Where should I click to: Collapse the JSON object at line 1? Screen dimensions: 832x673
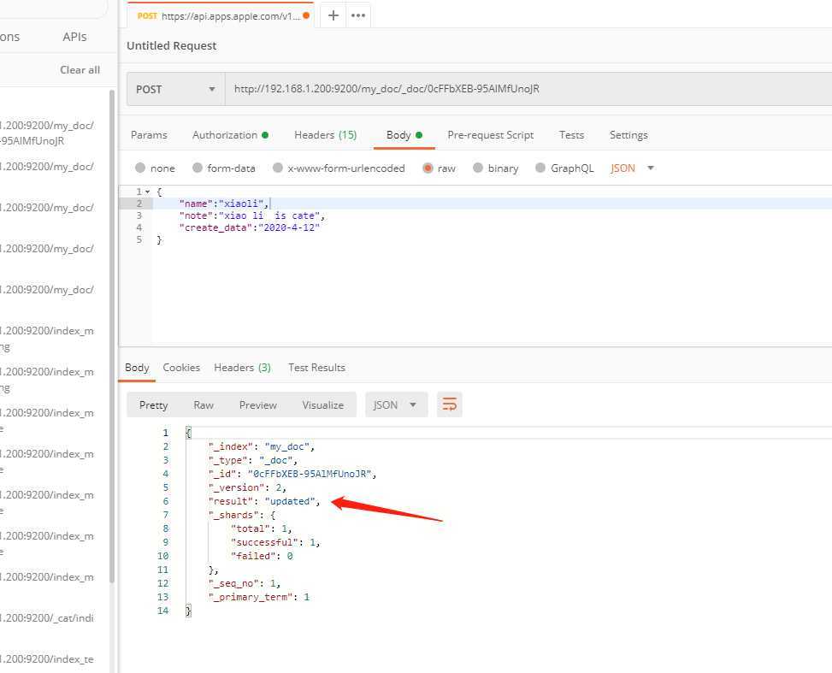tap(148, 192)
